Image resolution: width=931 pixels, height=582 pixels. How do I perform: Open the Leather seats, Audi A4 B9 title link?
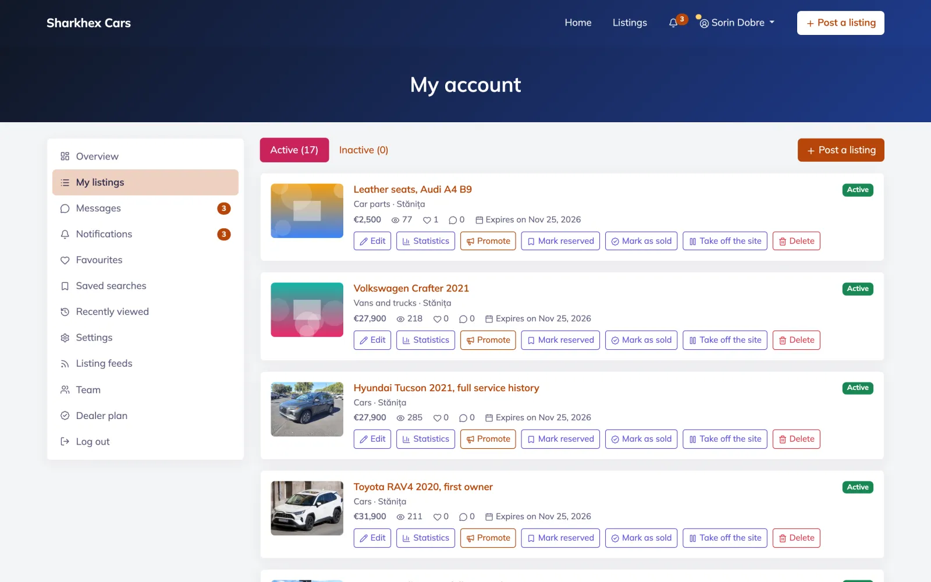click(x=413, y=189)
